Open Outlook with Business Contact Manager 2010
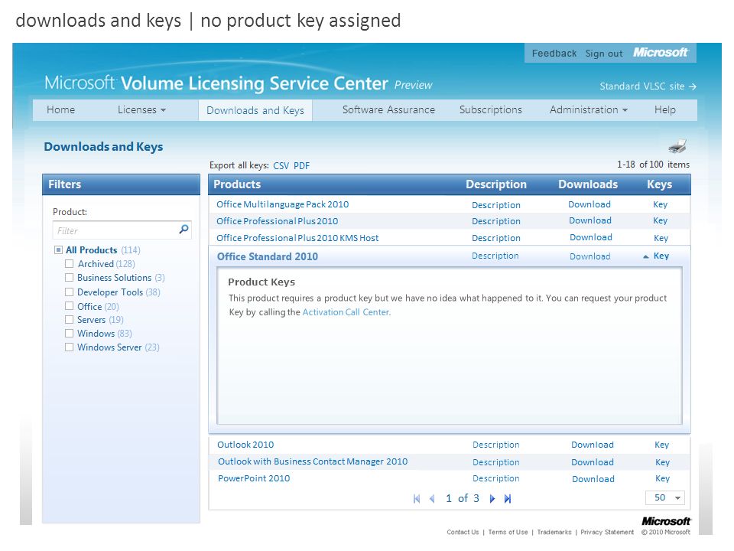Screen dimensions: 734x551 313,461
